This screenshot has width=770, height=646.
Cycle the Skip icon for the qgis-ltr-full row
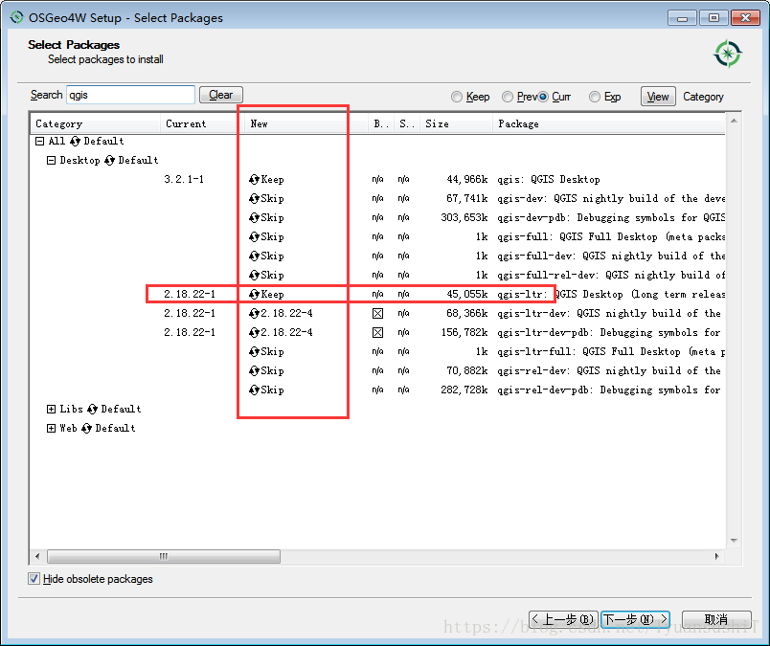tap(254, 352)
